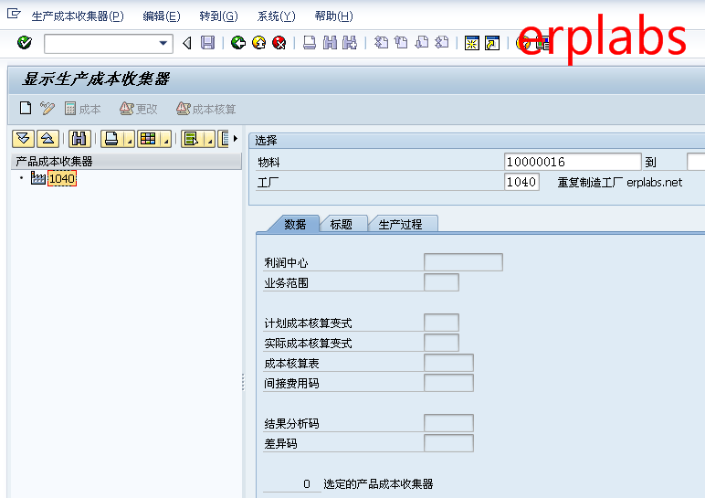Click the 重复制造工厂 erplabs.net plant description
Viewport: 705px width, 498px height.
click(620, 182)
